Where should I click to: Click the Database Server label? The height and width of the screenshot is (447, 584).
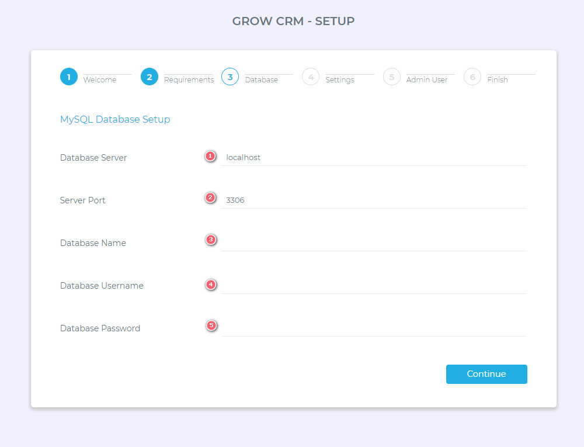tap(93, 158)
